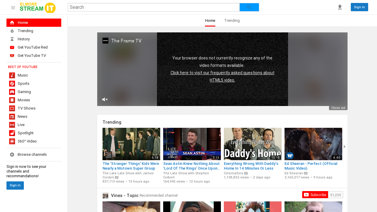
Task: Click The Late Late Show with James Corden channel
Action: pos(128,175)
